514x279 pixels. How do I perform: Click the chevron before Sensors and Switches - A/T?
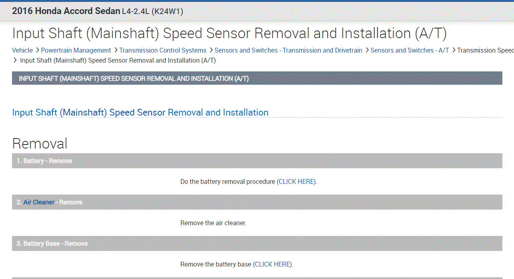367,50
